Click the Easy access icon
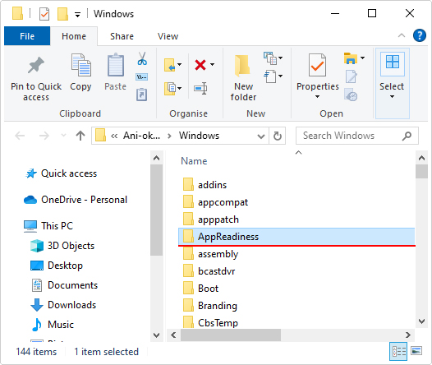Viewport: 432px width, 365px height. pos(270,76)
